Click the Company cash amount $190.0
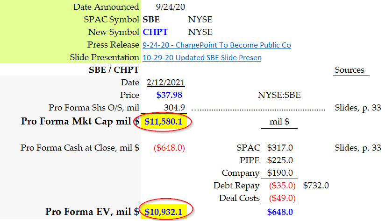This screenshot has height=221, width=385. 280,173
